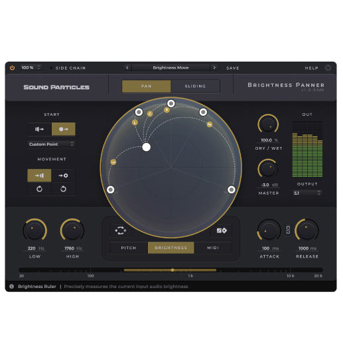Select the gold Ls channel marker
This screenshot has width=343, height=343.
click(113, 162)
